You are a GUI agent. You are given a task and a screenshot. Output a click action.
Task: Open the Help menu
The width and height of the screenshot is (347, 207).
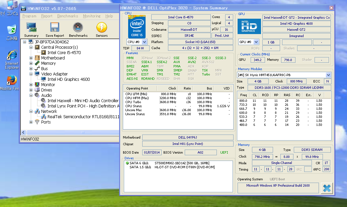tap(109, 16)
